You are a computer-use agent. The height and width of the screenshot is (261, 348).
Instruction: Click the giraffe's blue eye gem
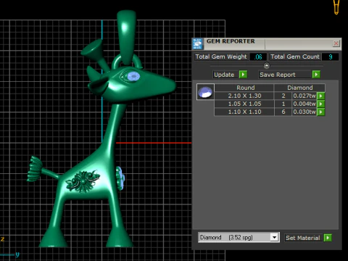click(x=133, y=76)
